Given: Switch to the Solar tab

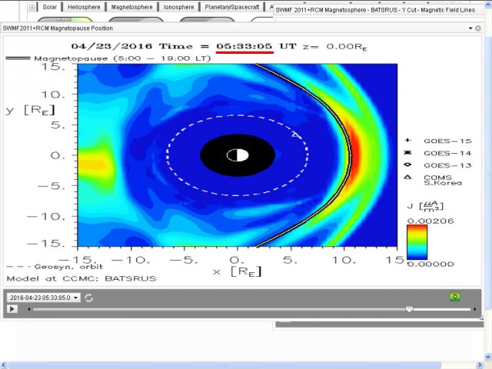Looking at the screenshot, I should (x=50, y=7).
